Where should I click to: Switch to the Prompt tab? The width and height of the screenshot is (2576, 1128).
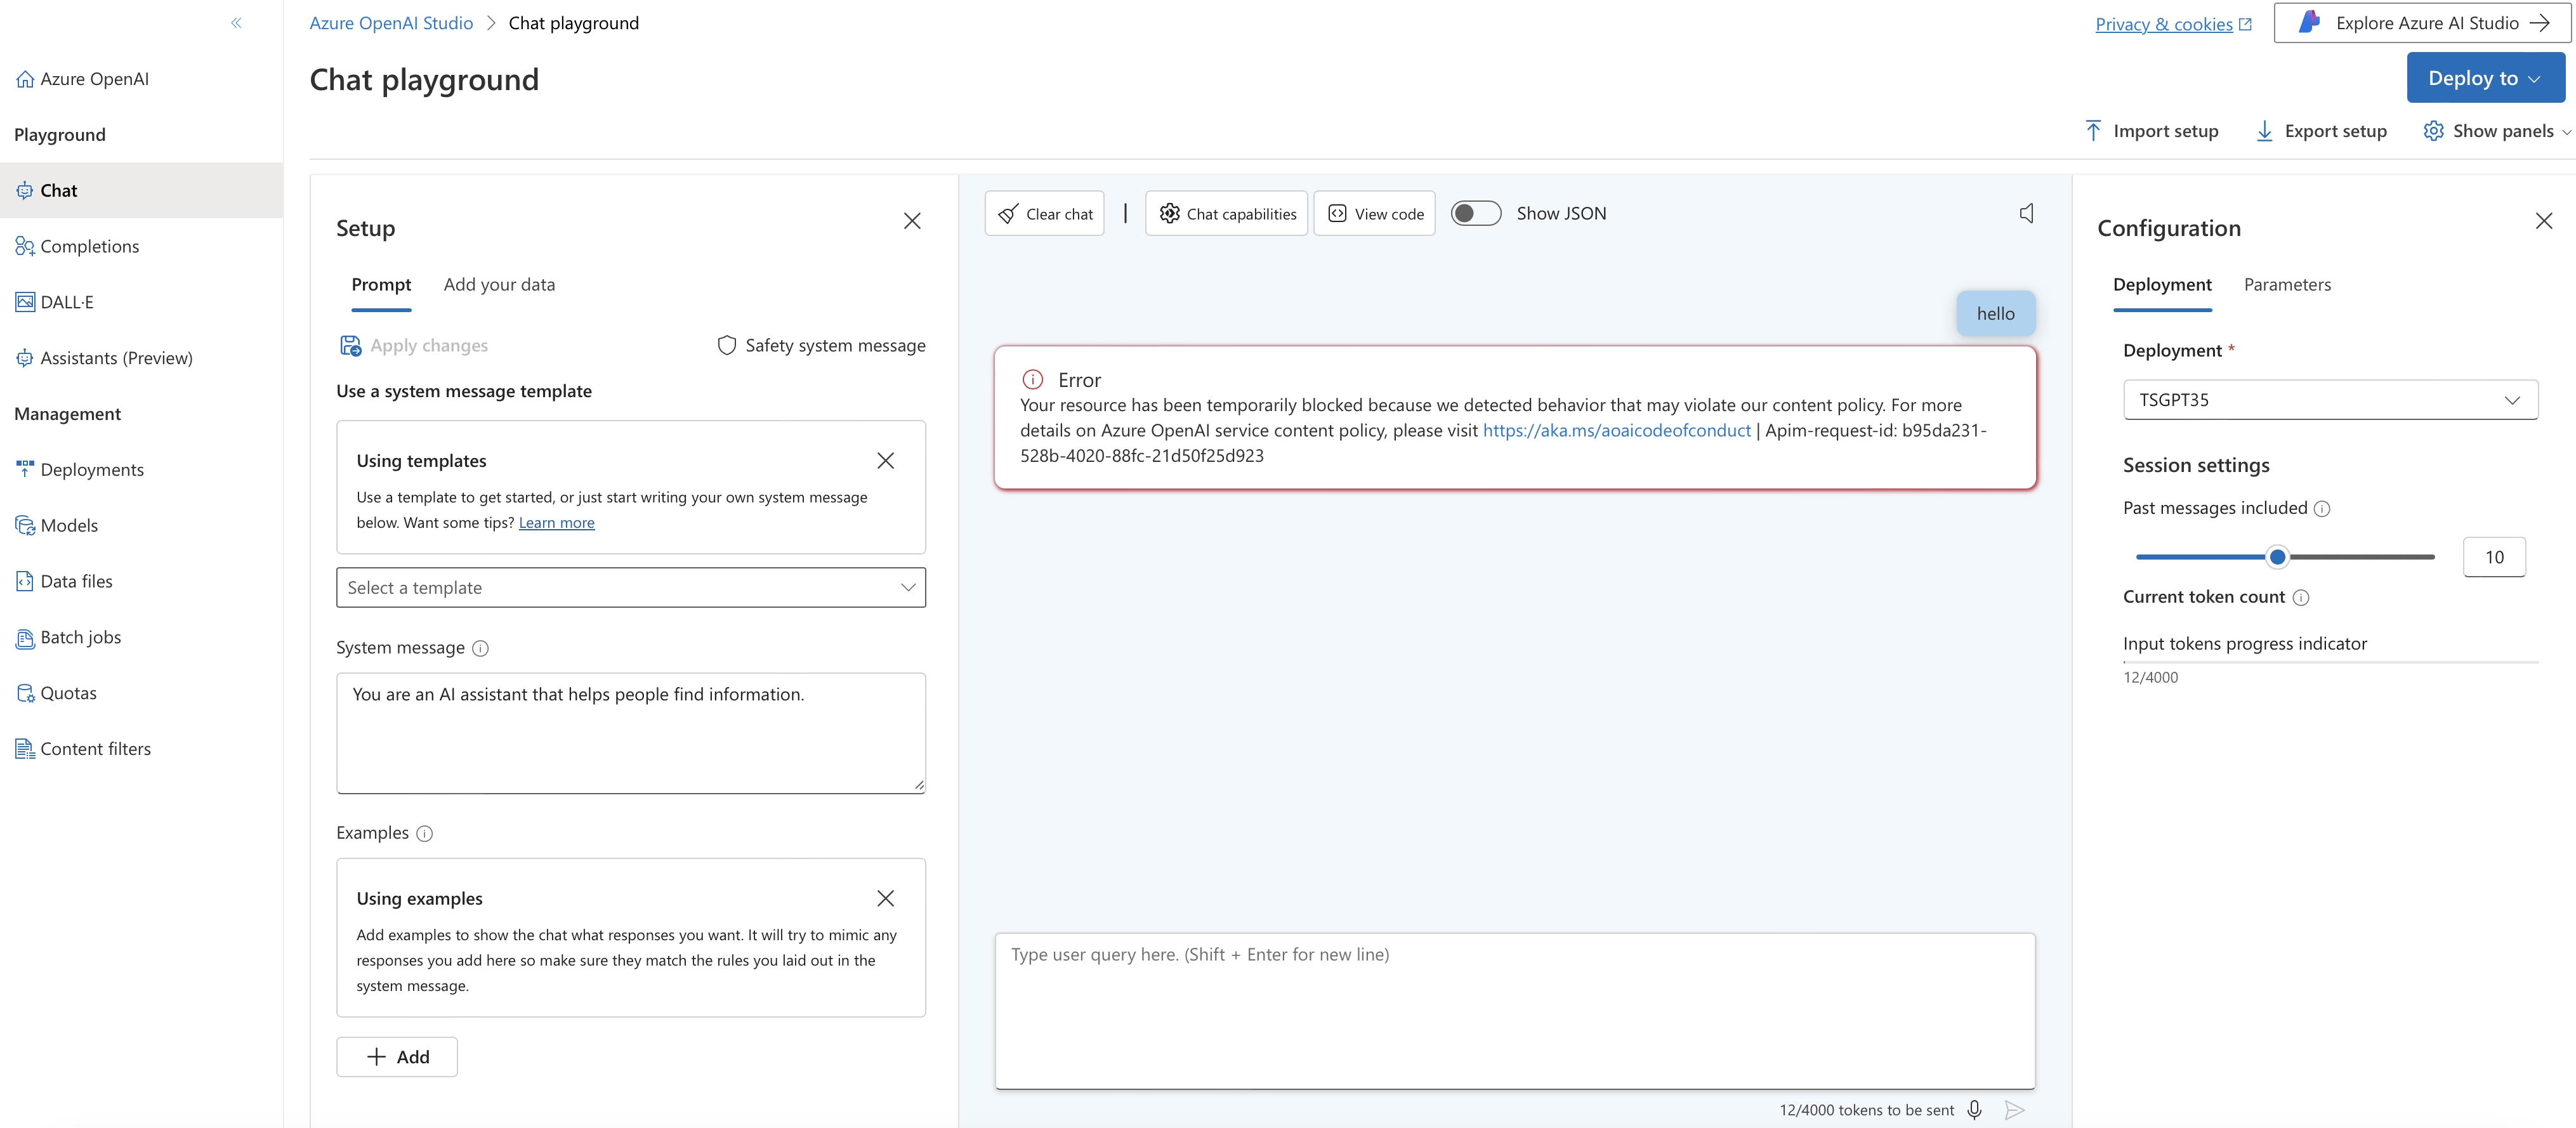tap(381, 285)
